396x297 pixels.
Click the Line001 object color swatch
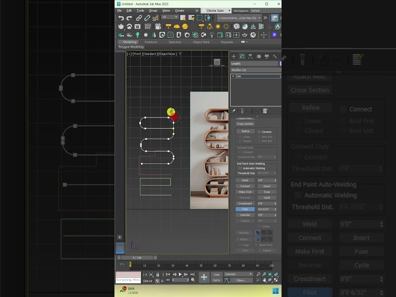click(x=280, y=64)
